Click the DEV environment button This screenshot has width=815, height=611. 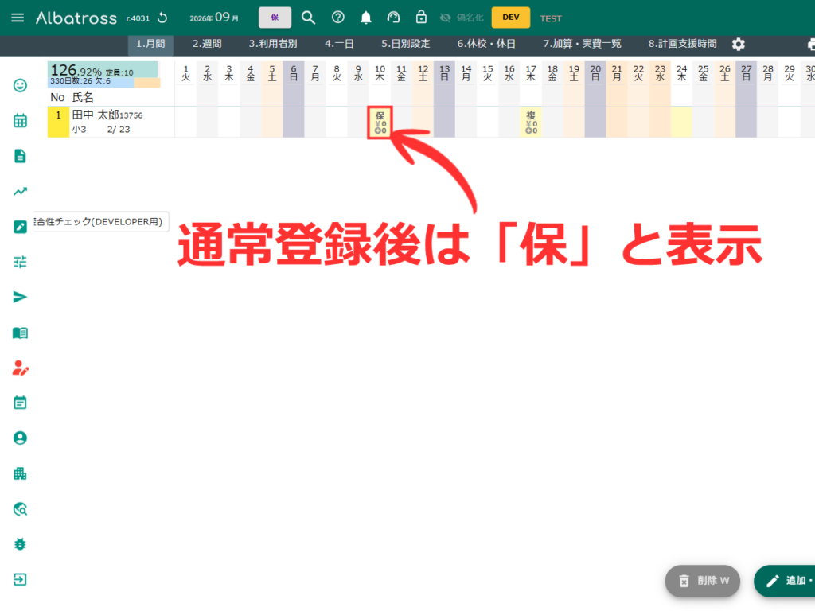[511, 18]
